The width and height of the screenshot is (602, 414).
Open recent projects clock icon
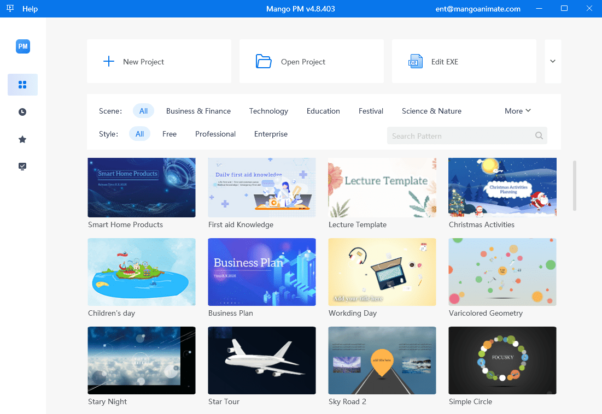click(22, 112)
